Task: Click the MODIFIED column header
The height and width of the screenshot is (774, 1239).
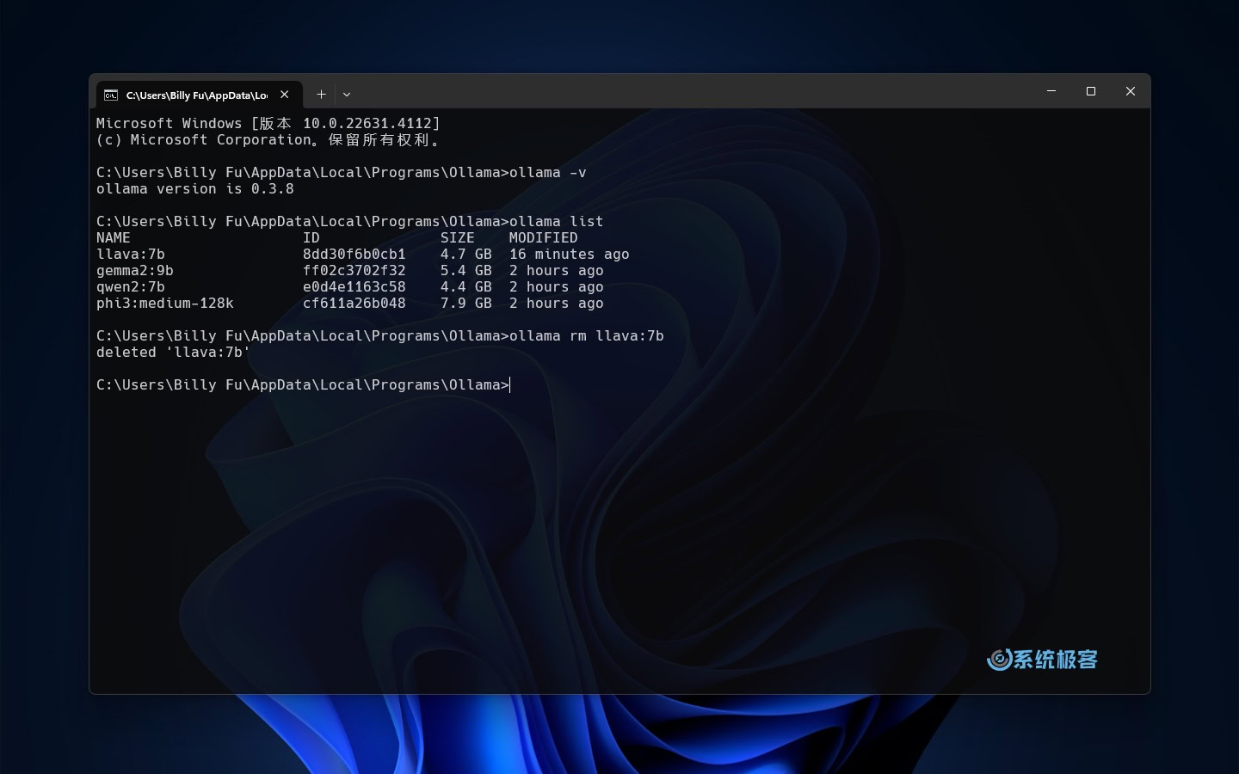Action: (x=544, y=237)
